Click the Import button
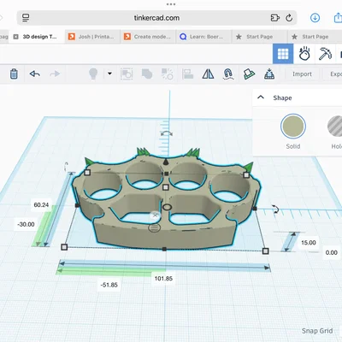Screen dimensions: 342x342 (302, 74)
